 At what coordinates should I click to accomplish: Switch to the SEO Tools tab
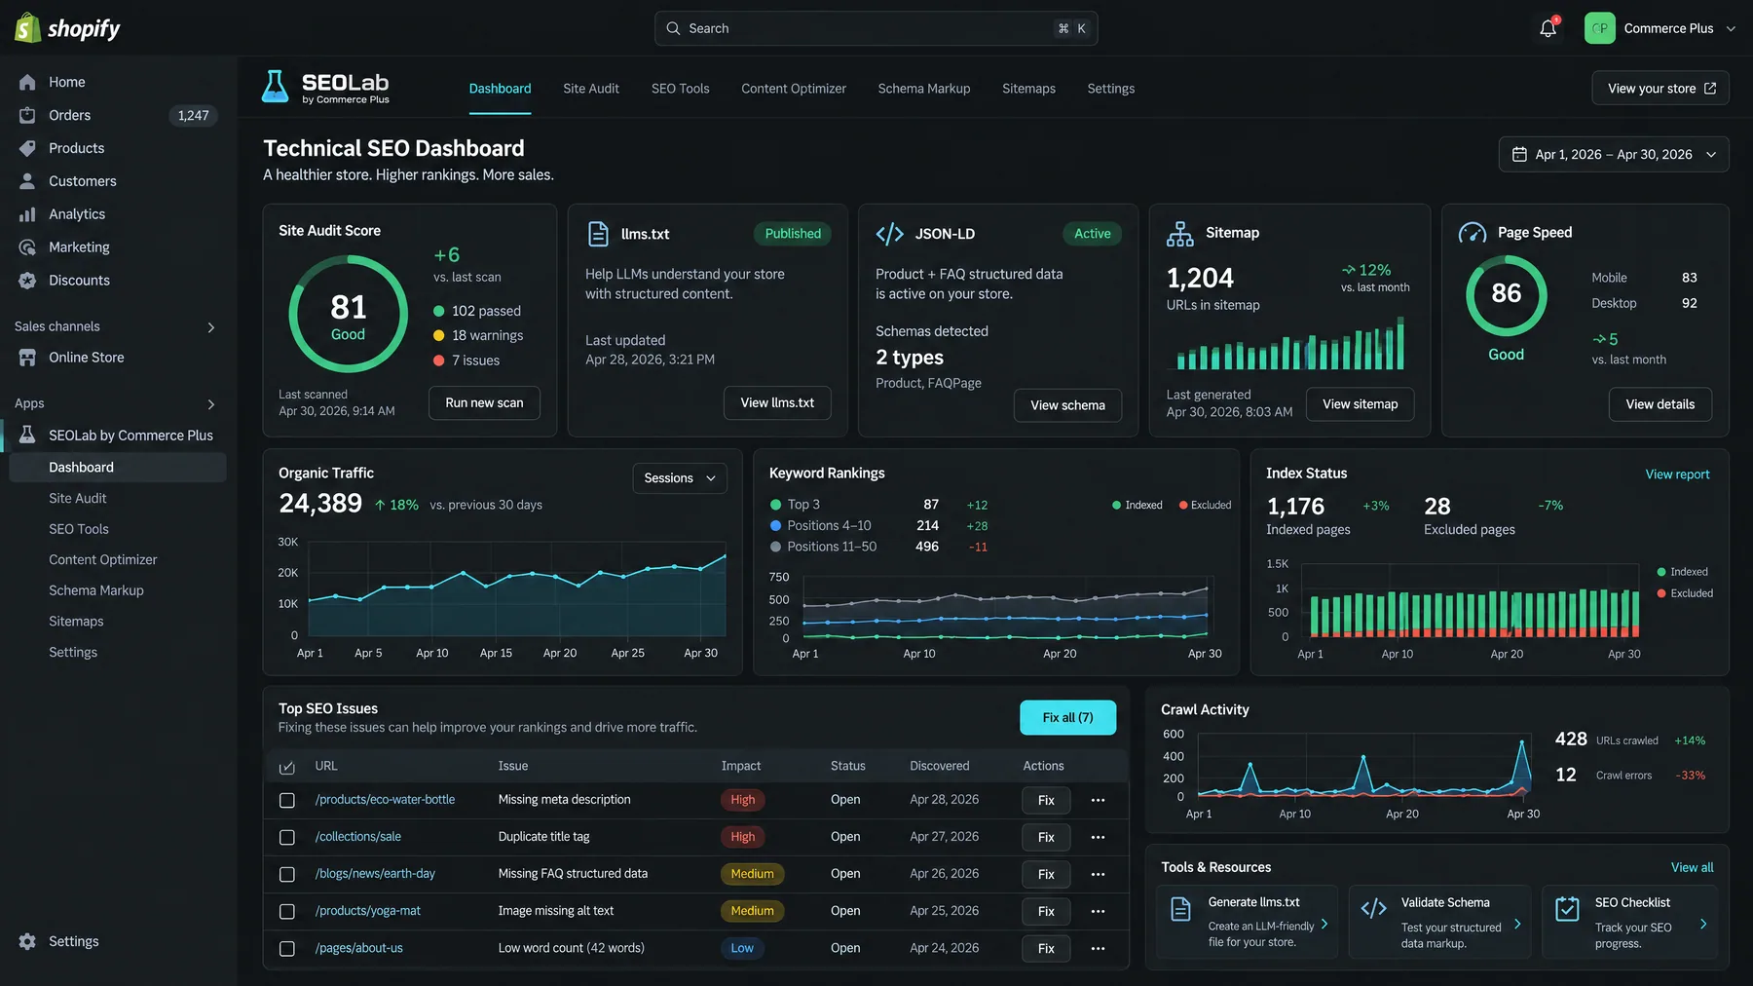pos(681,89)
